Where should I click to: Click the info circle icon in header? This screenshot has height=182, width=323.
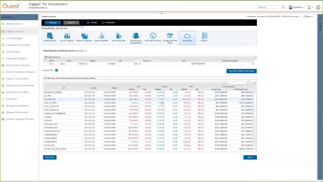(x=318, y=8)
